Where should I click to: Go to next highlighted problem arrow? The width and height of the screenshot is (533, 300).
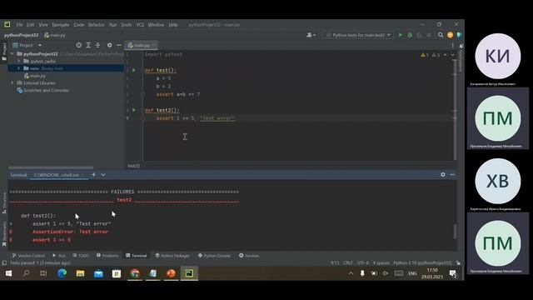(452, 55)
